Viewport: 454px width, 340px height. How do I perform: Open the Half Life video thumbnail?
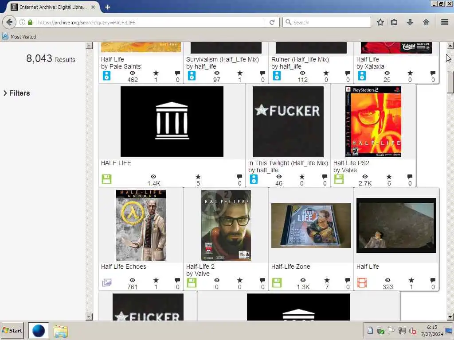(396, 225)
